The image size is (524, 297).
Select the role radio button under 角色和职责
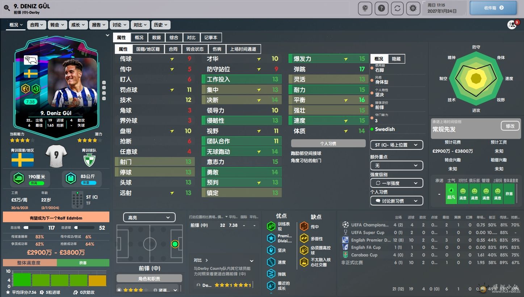pyautogui.click(x=119, y=290)
